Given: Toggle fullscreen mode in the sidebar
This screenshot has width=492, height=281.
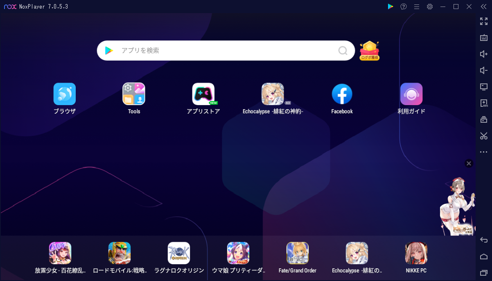Looking at the screenshot, I should (484, 21).
